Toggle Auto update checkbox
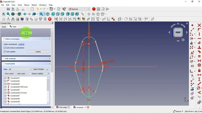The height and width of the screenshot is (113, 202). 5,51
